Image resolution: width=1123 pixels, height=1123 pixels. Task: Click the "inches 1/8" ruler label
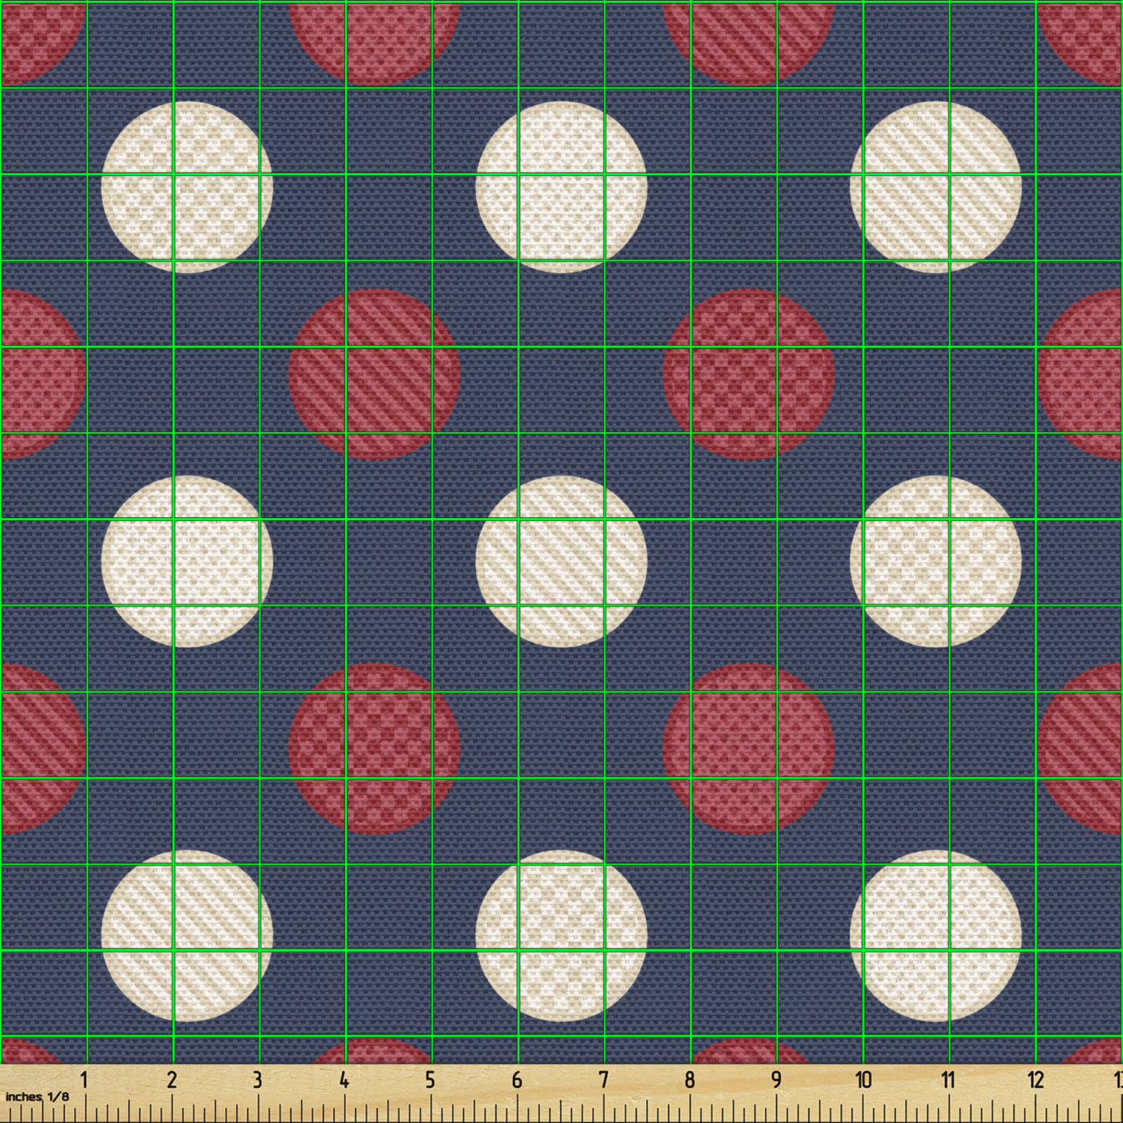pyautogui.click(x=37, y=1097)
